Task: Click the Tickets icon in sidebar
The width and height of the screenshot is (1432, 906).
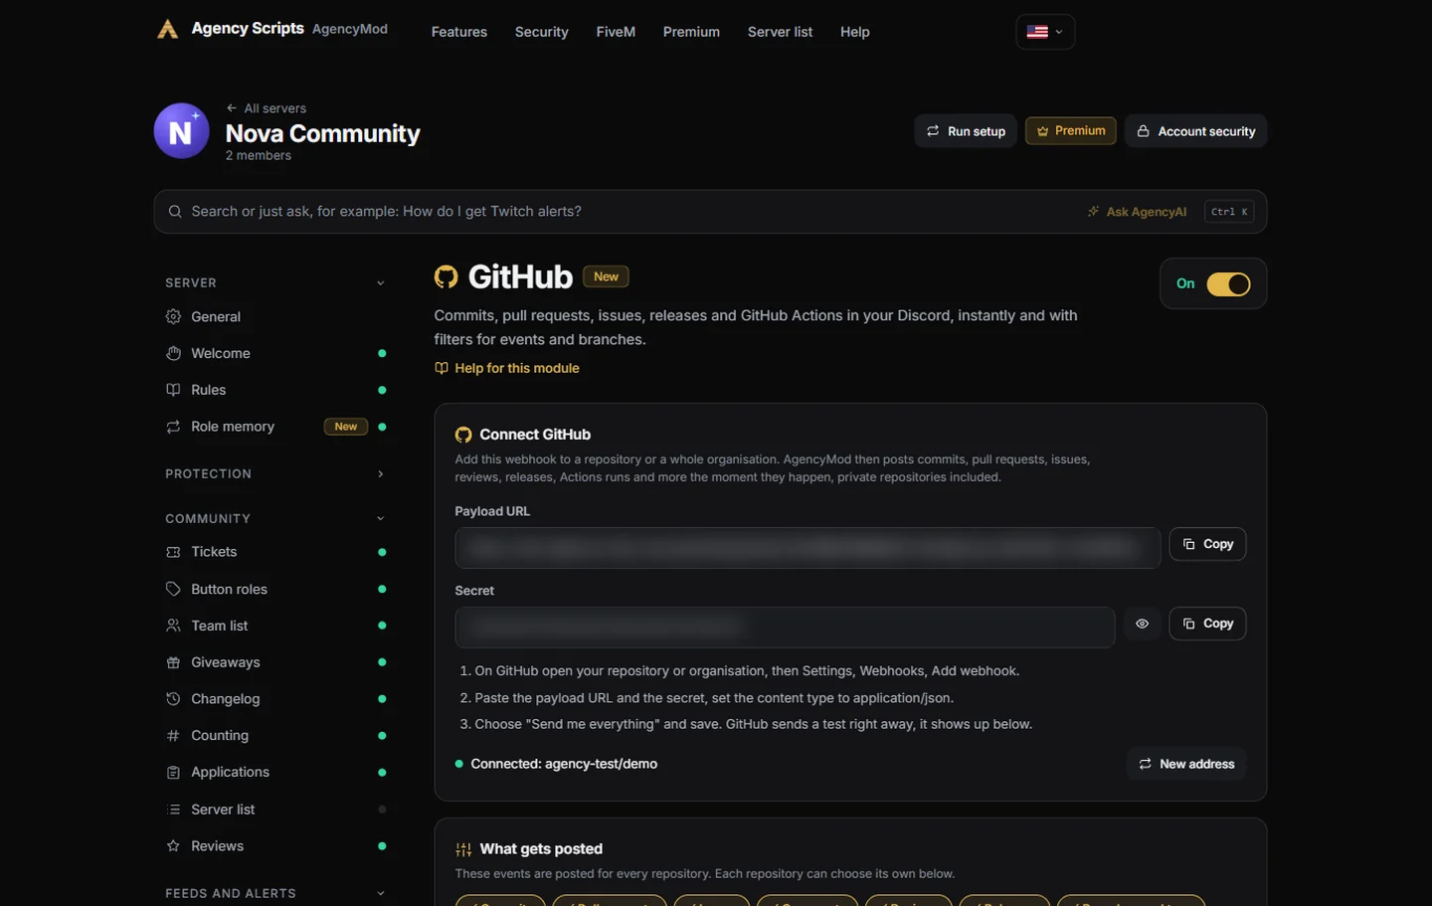Action: 173,552
